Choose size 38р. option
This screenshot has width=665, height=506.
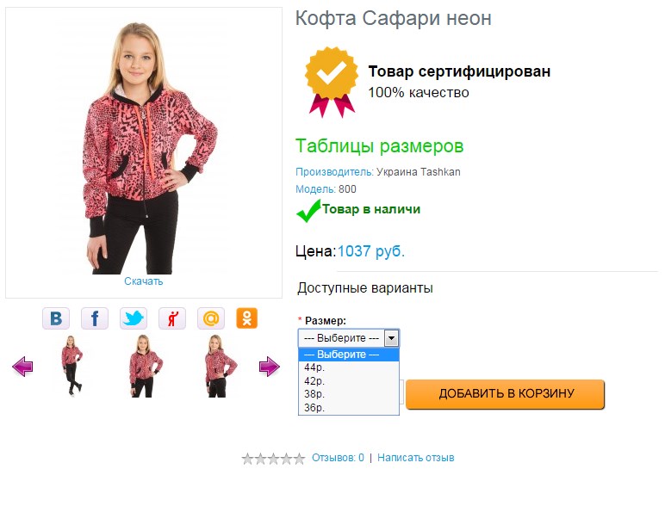point(349,394)
